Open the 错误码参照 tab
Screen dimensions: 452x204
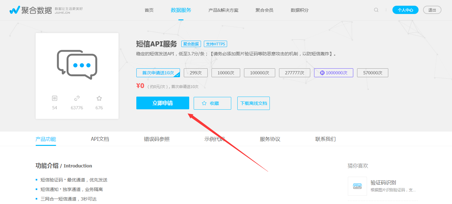[156, 139]
